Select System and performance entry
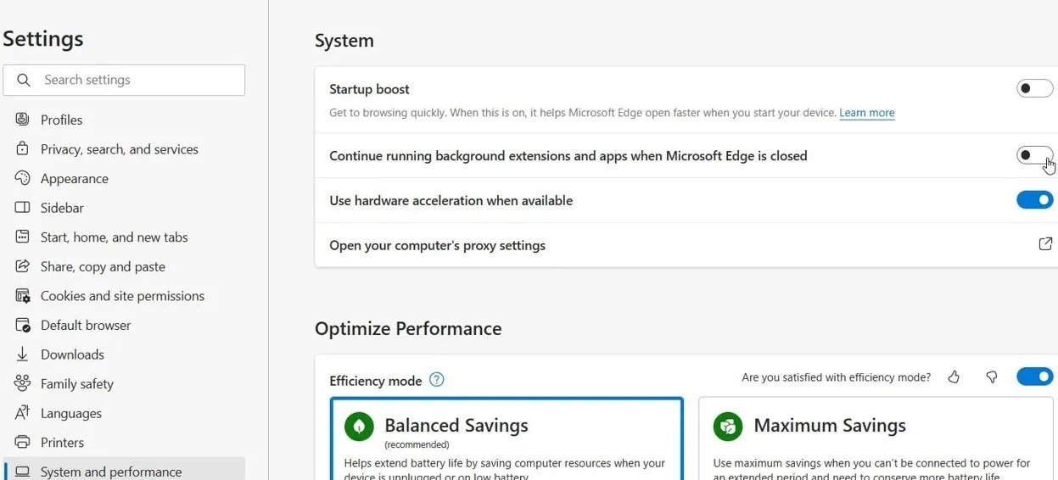1058x480 pixels. coord(124,471)
